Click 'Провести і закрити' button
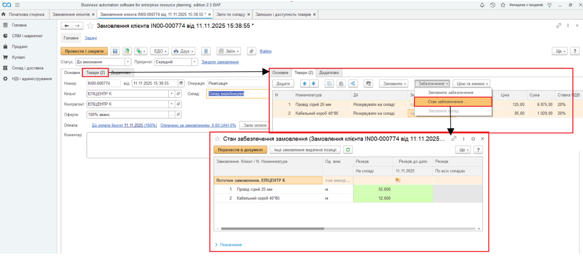 84,51
